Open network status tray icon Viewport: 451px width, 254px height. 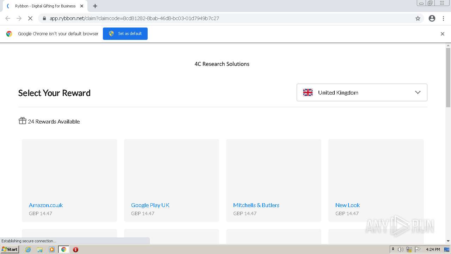pyautogui.click(x=409, y=249)
